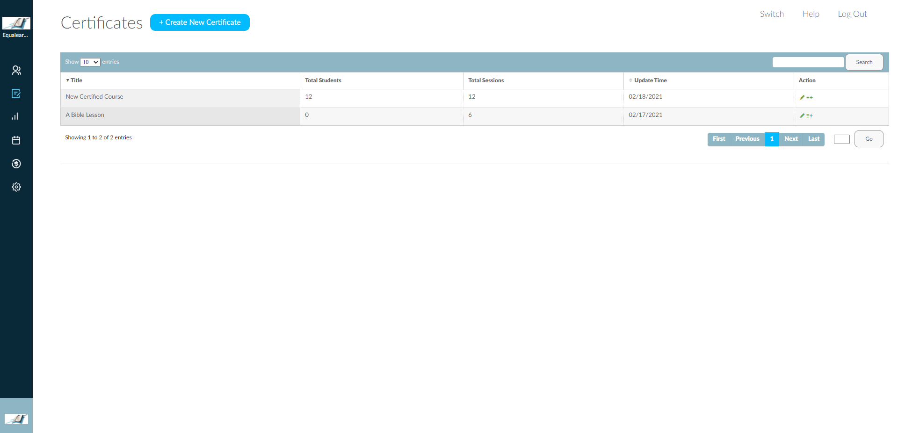The height and width of the screenshot is (433, 898).
Task: Click the Go button
Action: point(869,139)
